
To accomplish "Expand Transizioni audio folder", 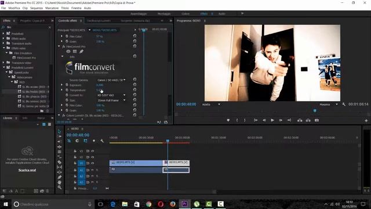I will (3, 44).
